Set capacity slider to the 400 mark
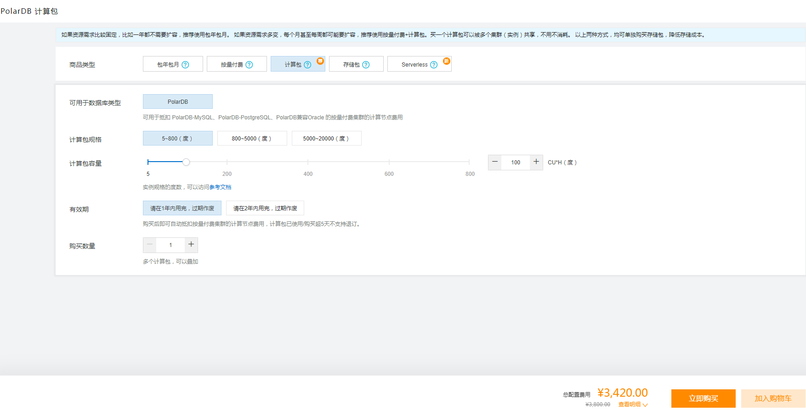The width and height of the screenshot is (806, 410). [x=308, y=162]
